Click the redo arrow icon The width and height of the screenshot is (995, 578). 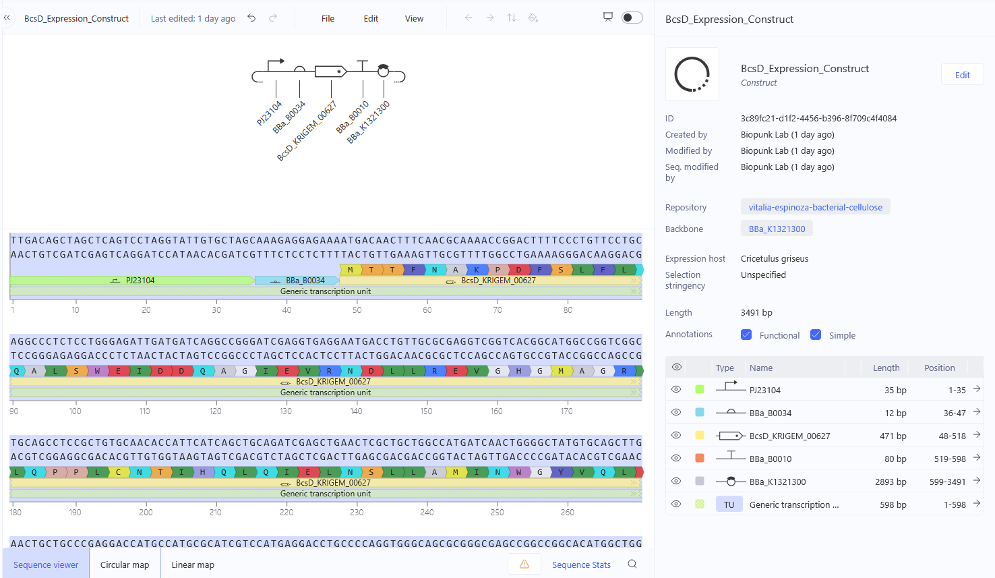pyautogui.click(x=273, y=18)
